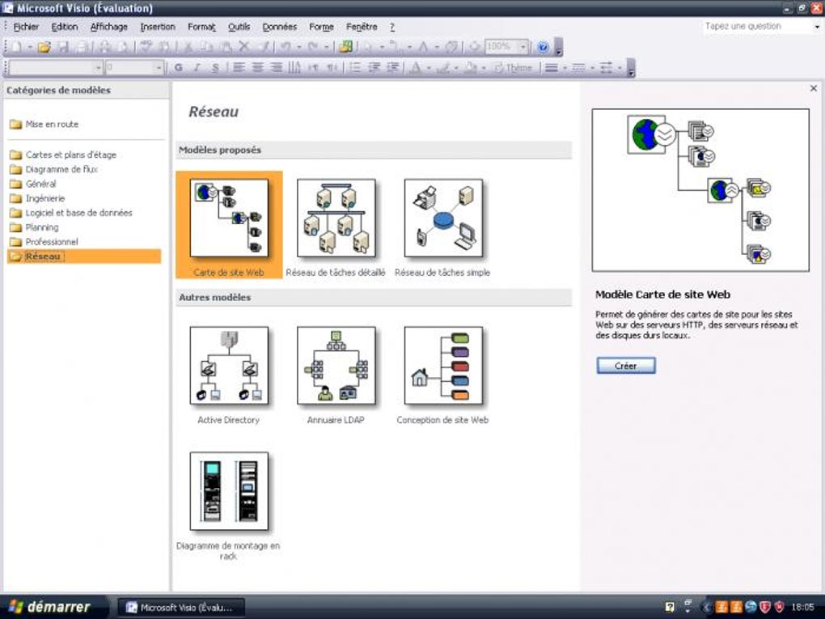
Task: Toggle underline S formatting
Action: 214,67
